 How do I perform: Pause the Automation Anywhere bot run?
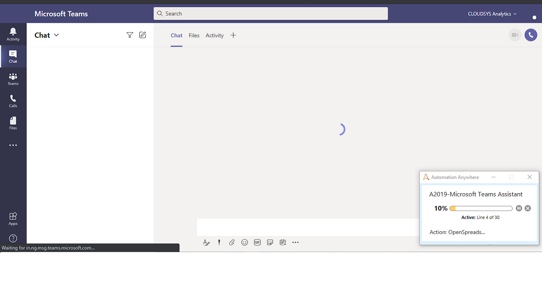pyautogui.click(x=519, y=208)
